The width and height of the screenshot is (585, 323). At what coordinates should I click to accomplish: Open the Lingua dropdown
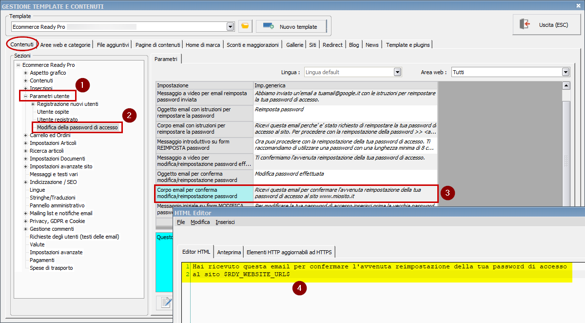click(398, 72)
